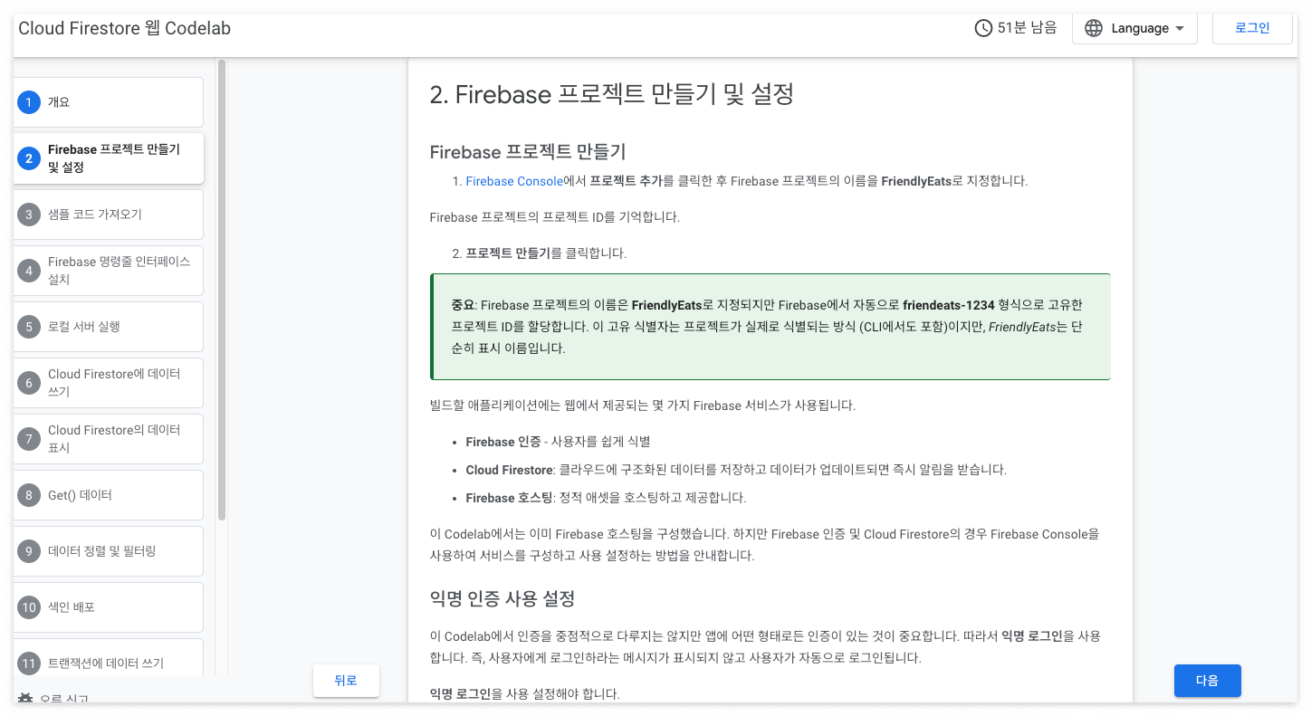Click the number 5 circle icon
Image resolution: width=1311 pixels, height=716 pixels.
coord(29,327)
